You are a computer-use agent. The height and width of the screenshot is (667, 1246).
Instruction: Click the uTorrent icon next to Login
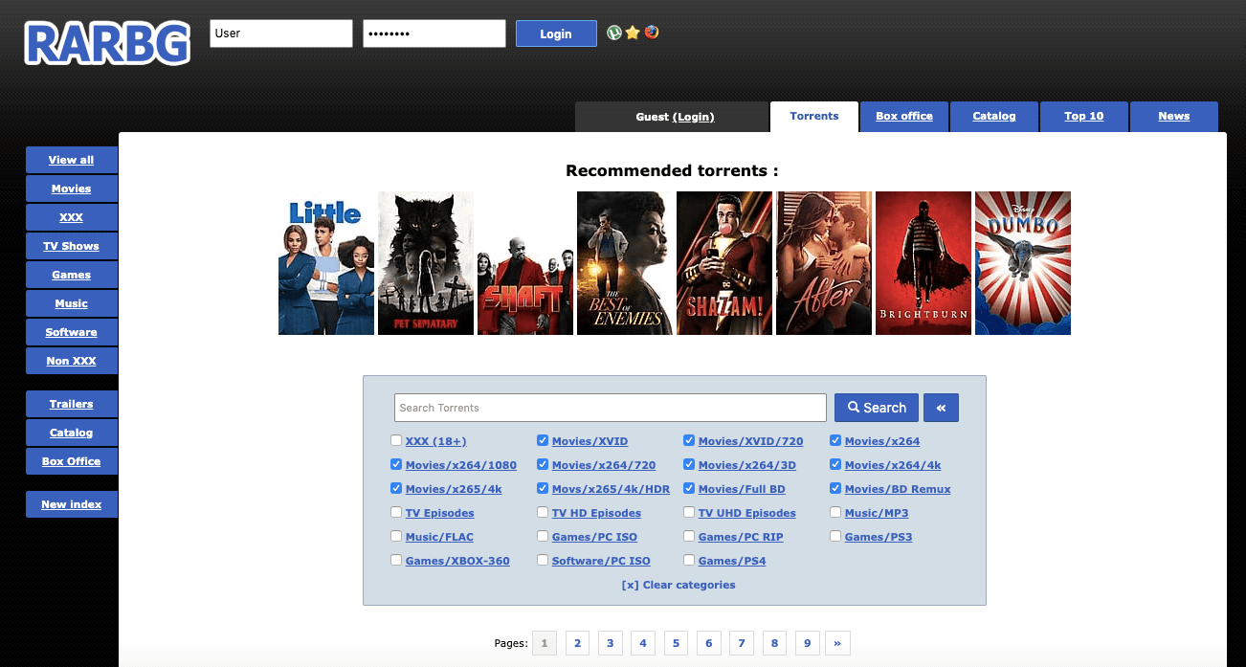coord(614,33)
